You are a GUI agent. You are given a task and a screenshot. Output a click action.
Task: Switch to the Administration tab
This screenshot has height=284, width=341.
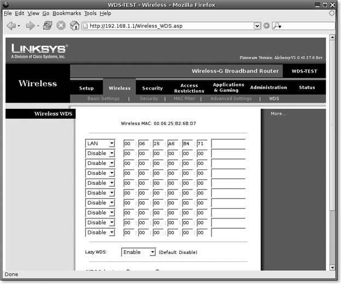coord(268,87)
